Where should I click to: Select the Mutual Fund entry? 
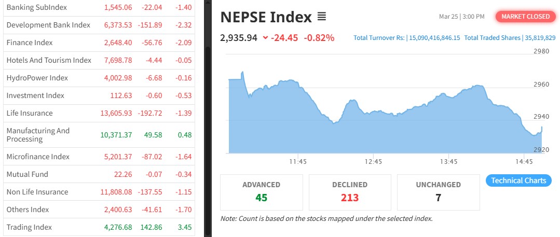(x=27, y=174)
